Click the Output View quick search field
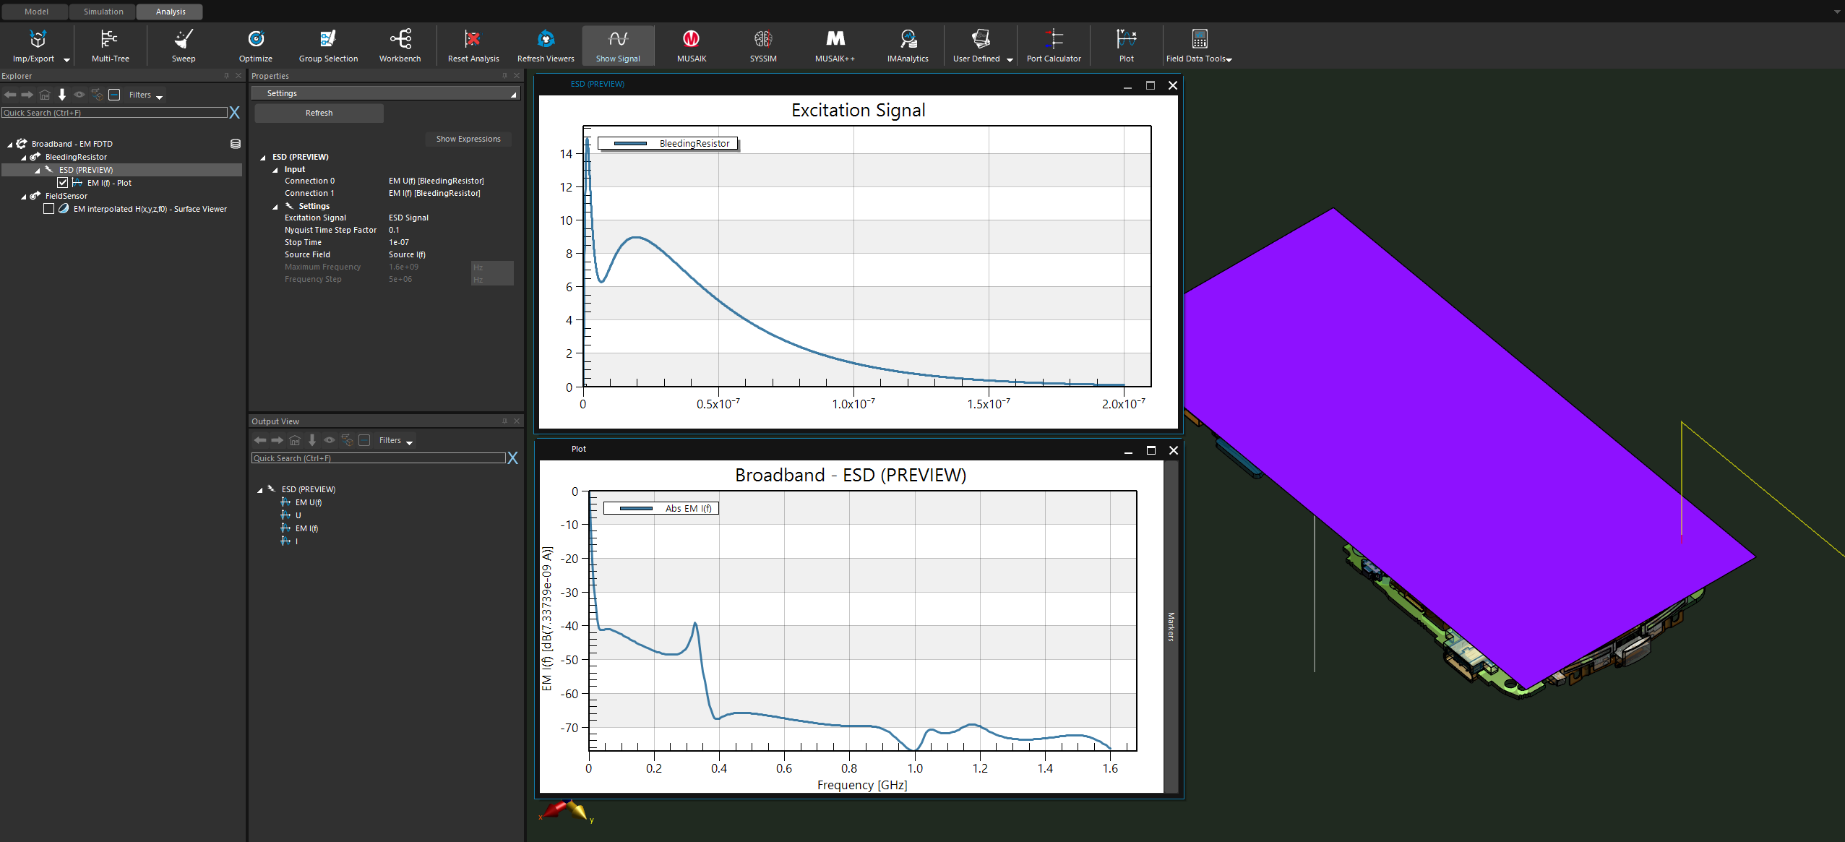Image resolution: width=1845 pixels, height=842 pixels. pos(377,458)
